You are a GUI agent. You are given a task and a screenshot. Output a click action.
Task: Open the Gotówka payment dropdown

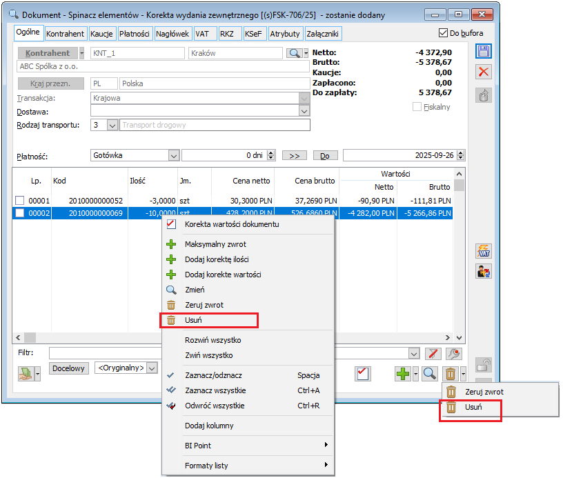point(173,156)
